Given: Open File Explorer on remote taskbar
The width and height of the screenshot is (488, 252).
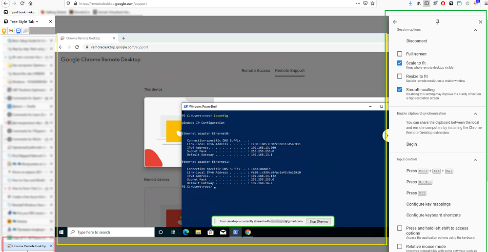Looking at the screenshot, I should (x=198, y=232).
